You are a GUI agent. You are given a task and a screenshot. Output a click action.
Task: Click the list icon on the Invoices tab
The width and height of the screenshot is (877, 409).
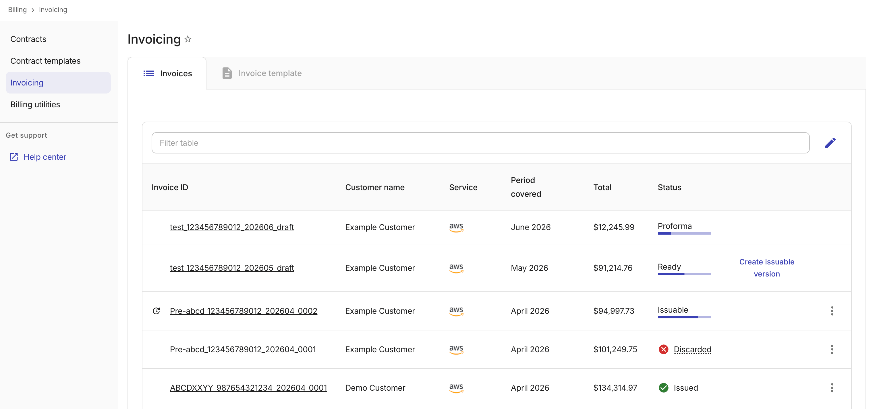click(148, 73)
